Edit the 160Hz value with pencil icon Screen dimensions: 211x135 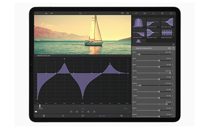point(172,71)
